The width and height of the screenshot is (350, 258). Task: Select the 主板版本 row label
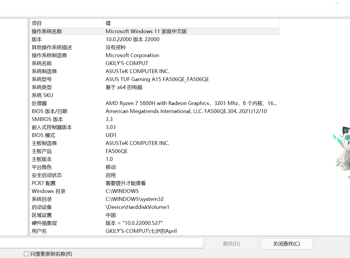[x=41, y=159]
